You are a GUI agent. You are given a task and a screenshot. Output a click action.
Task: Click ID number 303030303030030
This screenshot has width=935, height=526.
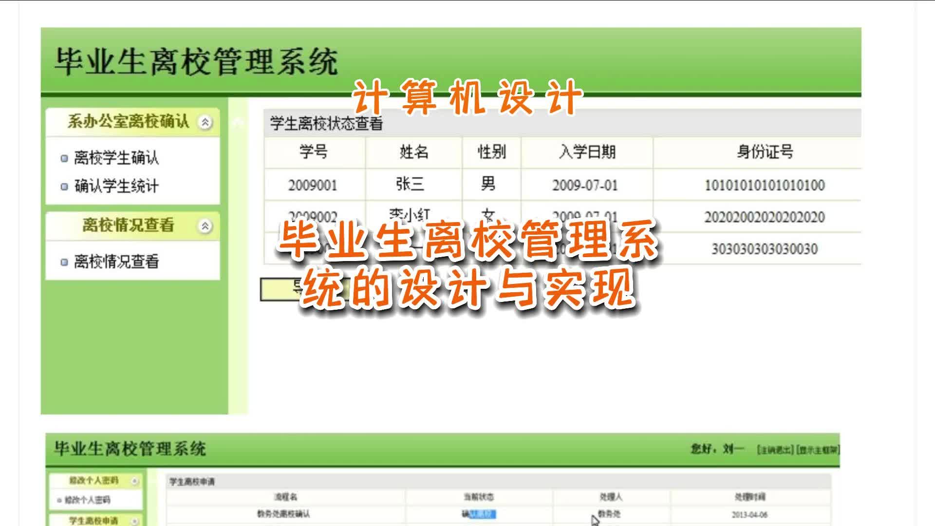[765, 249]
